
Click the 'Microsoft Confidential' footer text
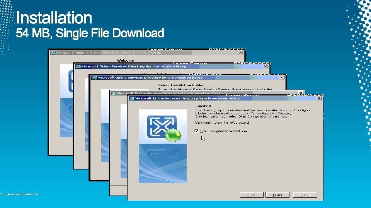click(x=23, y=194)
